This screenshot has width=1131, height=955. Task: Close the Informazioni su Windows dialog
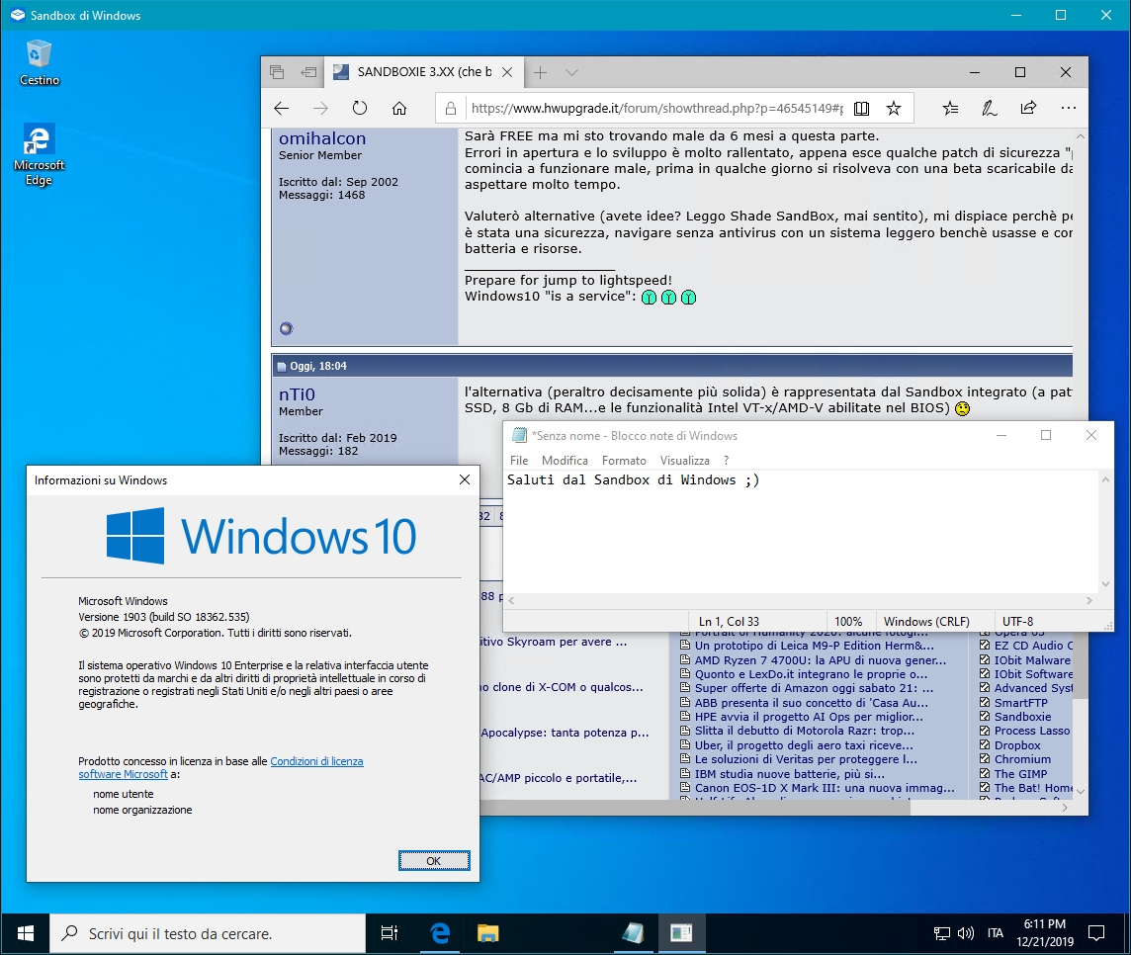point(465,479)
